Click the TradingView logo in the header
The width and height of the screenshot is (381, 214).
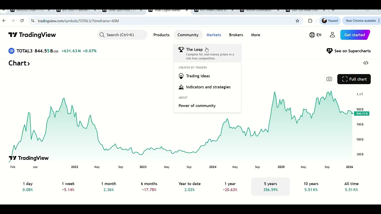pyautogui.click(x=32, y=35)
